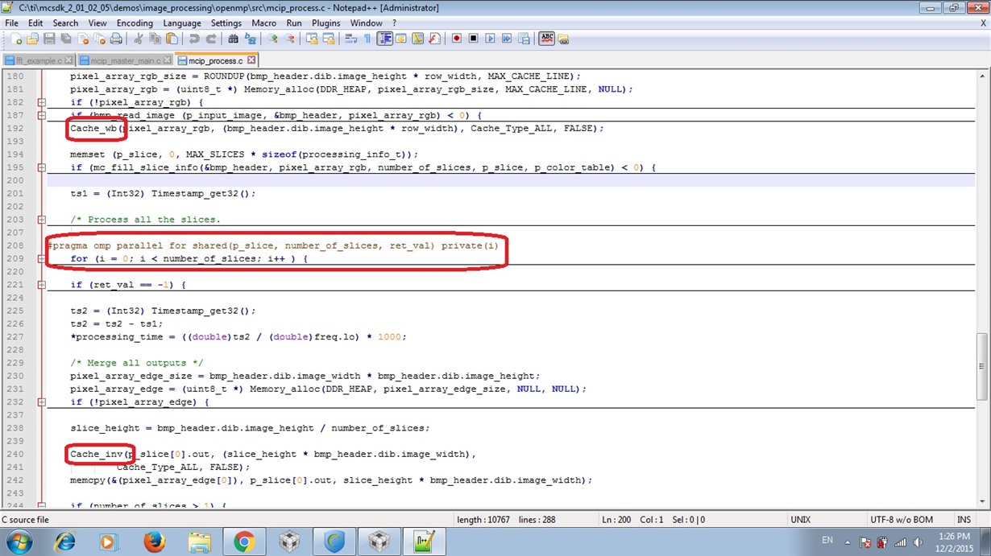
Task: Open the Plugins menu
Action: [x=326, y=23]
